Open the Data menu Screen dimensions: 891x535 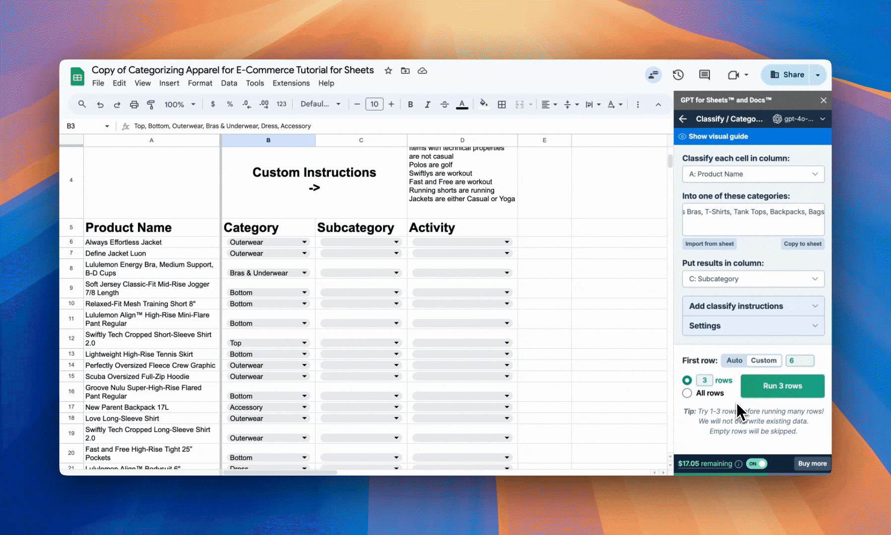tap(229, 83)
